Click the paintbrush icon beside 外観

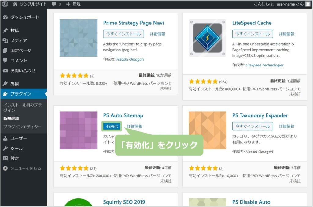point(6,84)
